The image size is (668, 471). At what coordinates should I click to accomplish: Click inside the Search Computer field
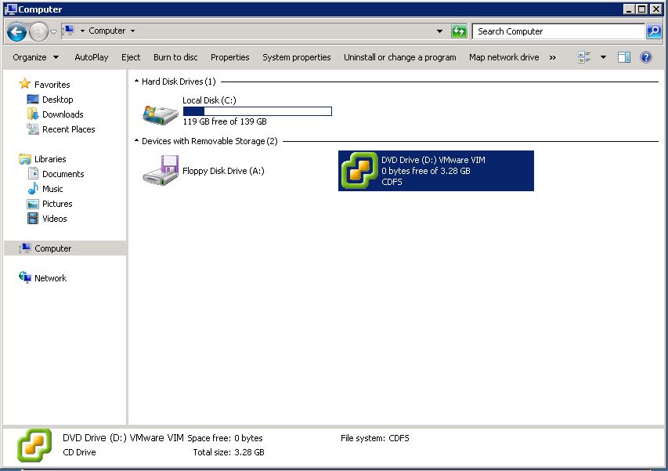[x=556, y=31]
